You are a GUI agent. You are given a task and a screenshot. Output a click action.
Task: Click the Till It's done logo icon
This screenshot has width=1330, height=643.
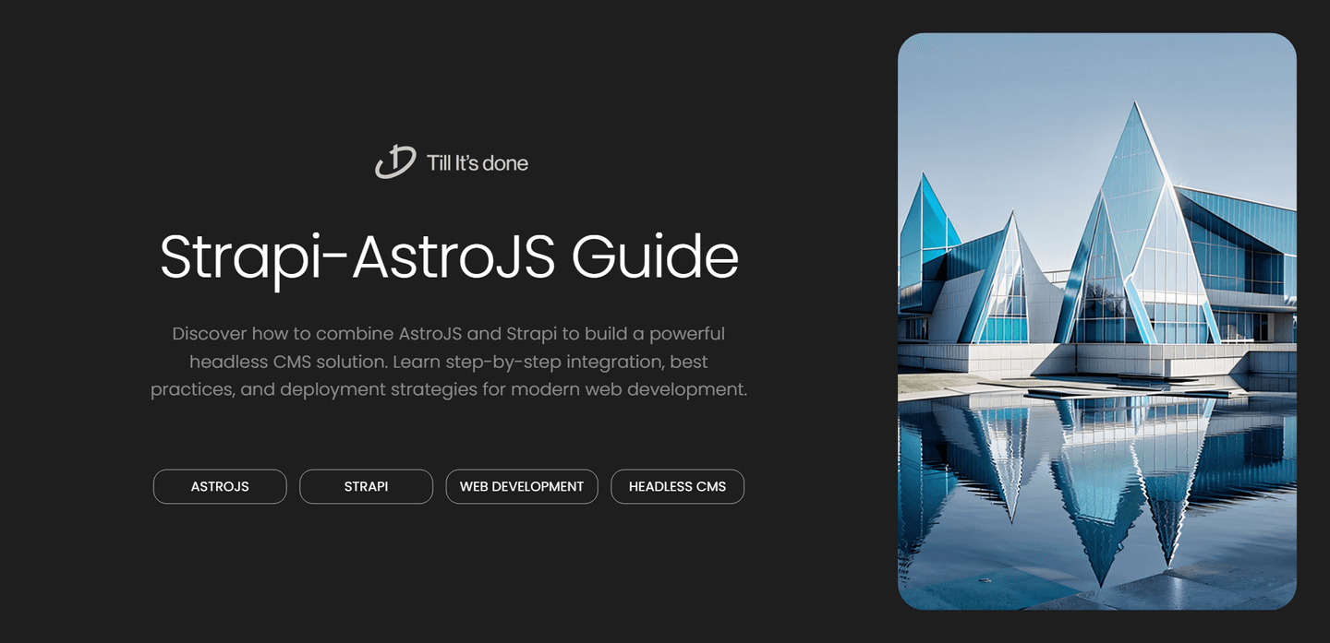[x=395, y=162]
